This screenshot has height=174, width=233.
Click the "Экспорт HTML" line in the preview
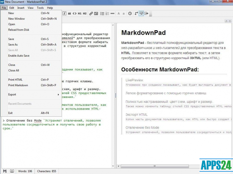tap(137, 115)
